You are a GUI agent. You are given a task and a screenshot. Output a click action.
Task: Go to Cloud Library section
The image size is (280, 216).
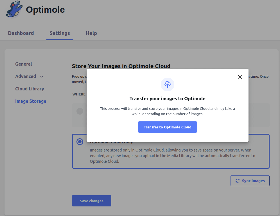click(x=30, y=89)
